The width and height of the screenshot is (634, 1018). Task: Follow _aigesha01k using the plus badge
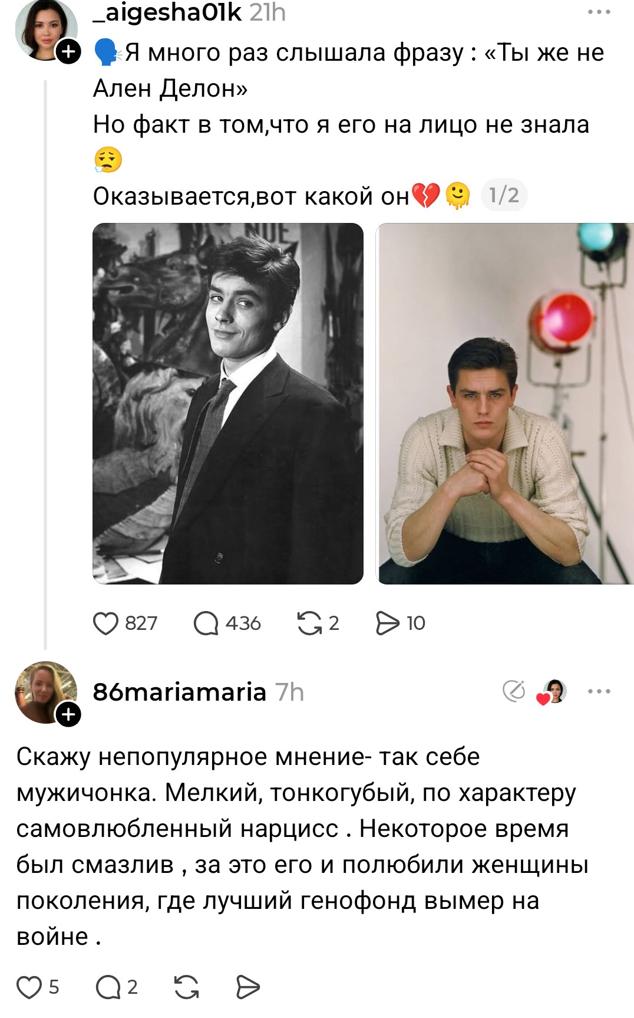pos(69,52)
